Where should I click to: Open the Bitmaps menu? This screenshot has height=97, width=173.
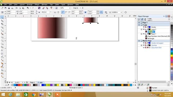click(44, 5)
